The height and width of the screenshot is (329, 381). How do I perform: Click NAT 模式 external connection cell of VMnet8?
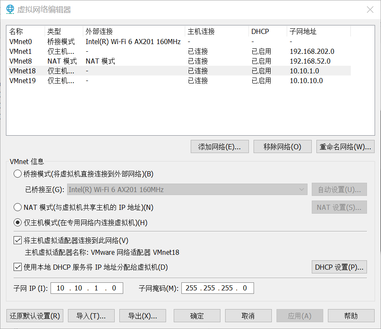(x=100, y=61)
